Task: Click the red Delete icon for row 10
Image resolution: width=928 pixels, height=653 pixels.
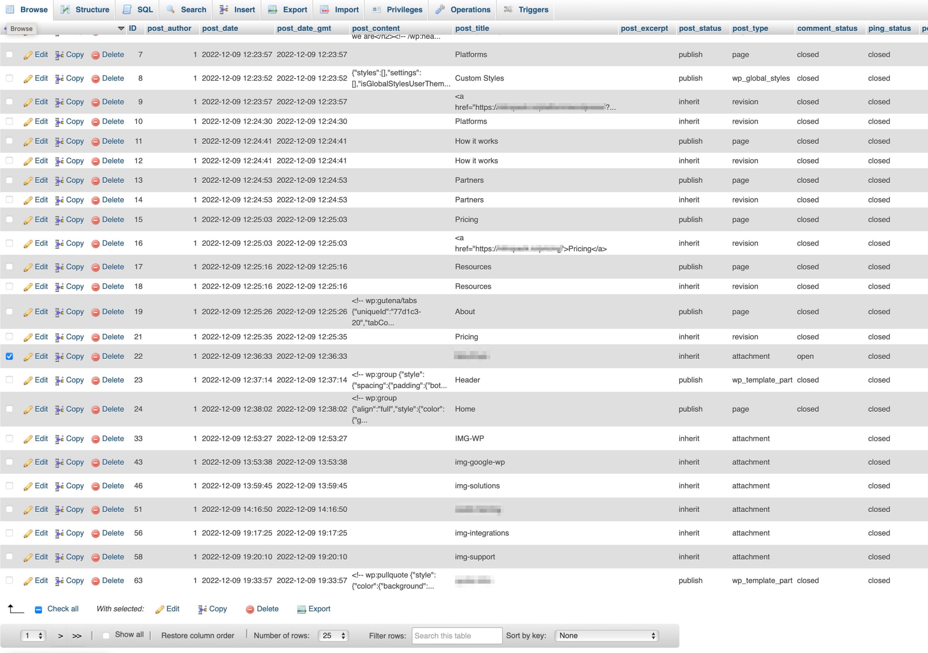Action: coord(95,122)
